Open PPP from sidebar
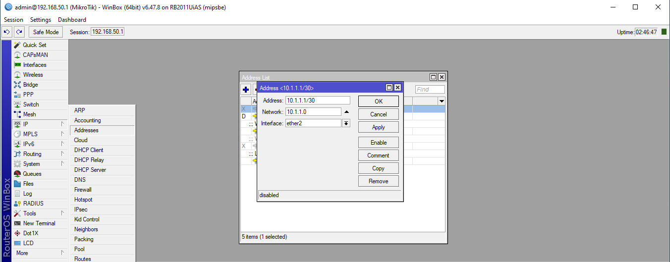The height and width of the screenshot is (262, 670). pos(40,95)
